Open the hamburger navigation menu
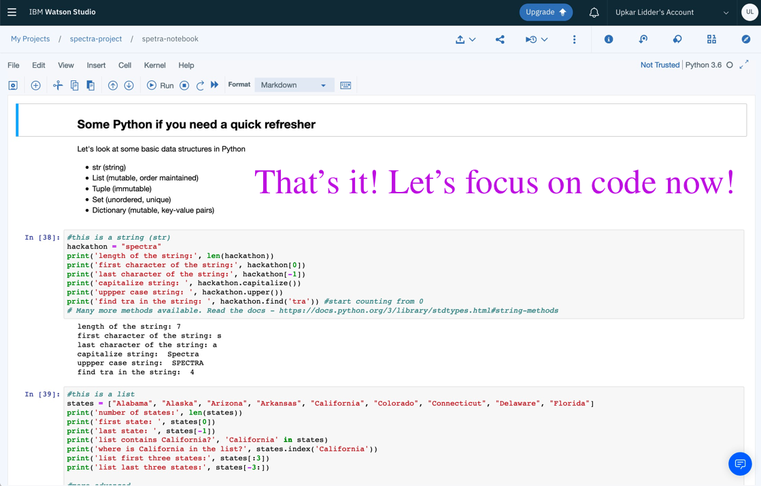The height and width of the screenshot is (486, 761). (12, 12)
